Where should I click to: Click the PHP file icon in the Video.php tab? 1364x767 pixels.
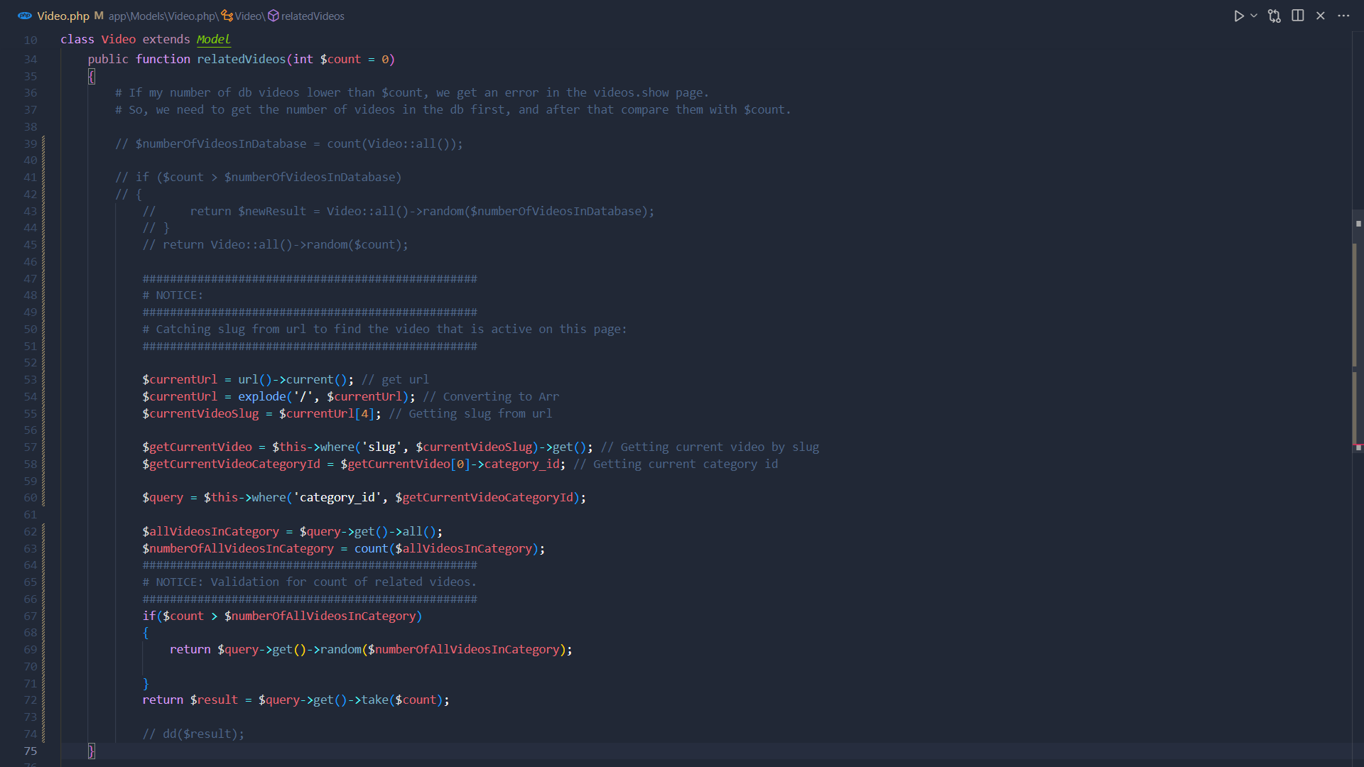click(25, 16)
